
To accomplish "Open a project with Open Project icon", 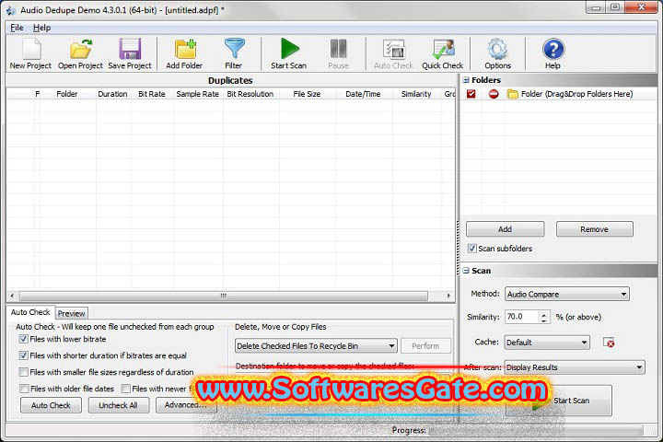I will (x=80, y=53).
